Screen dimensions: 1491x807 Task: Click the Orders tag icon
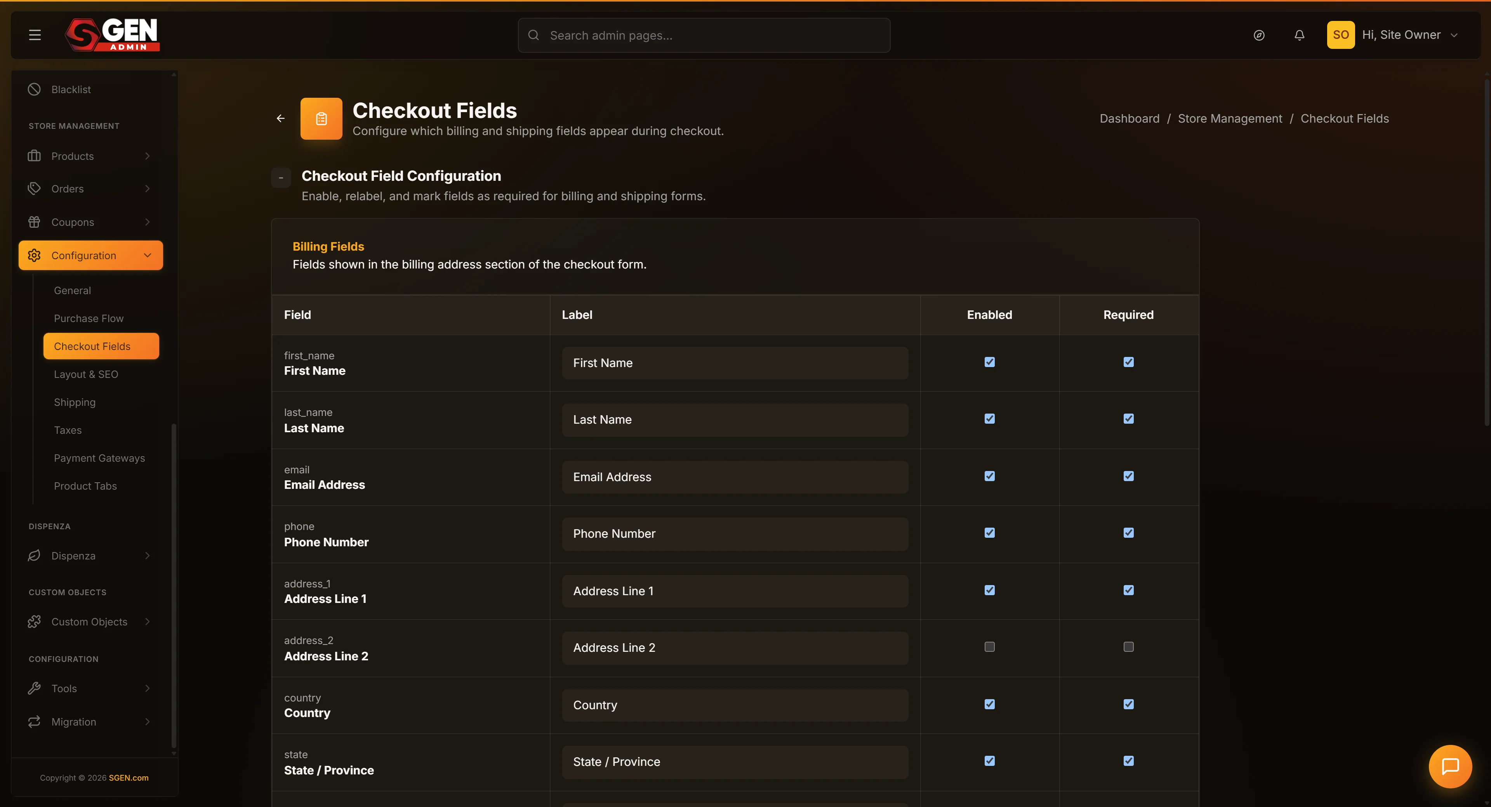point(34,189)
